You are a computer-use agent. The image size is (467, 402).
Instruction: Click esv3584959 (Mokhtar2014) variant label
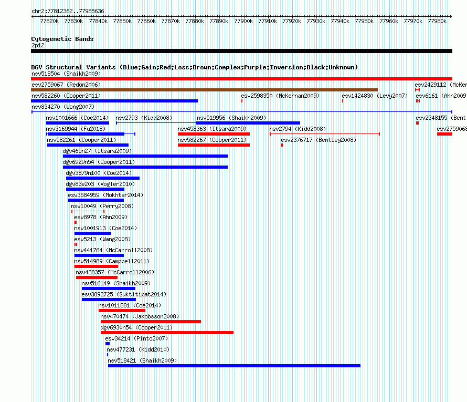point(105,195)
